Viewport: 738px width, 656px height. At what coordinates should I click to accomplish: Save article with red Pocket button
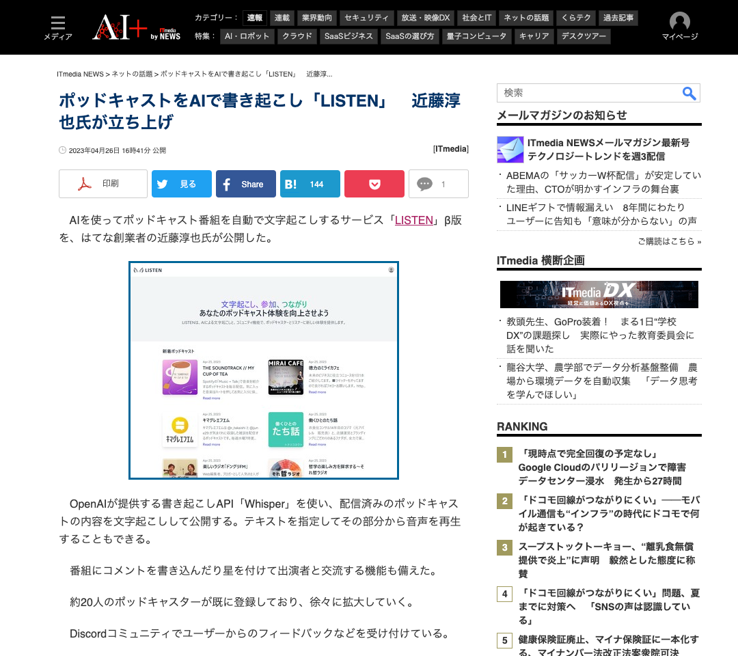(374, 184)
